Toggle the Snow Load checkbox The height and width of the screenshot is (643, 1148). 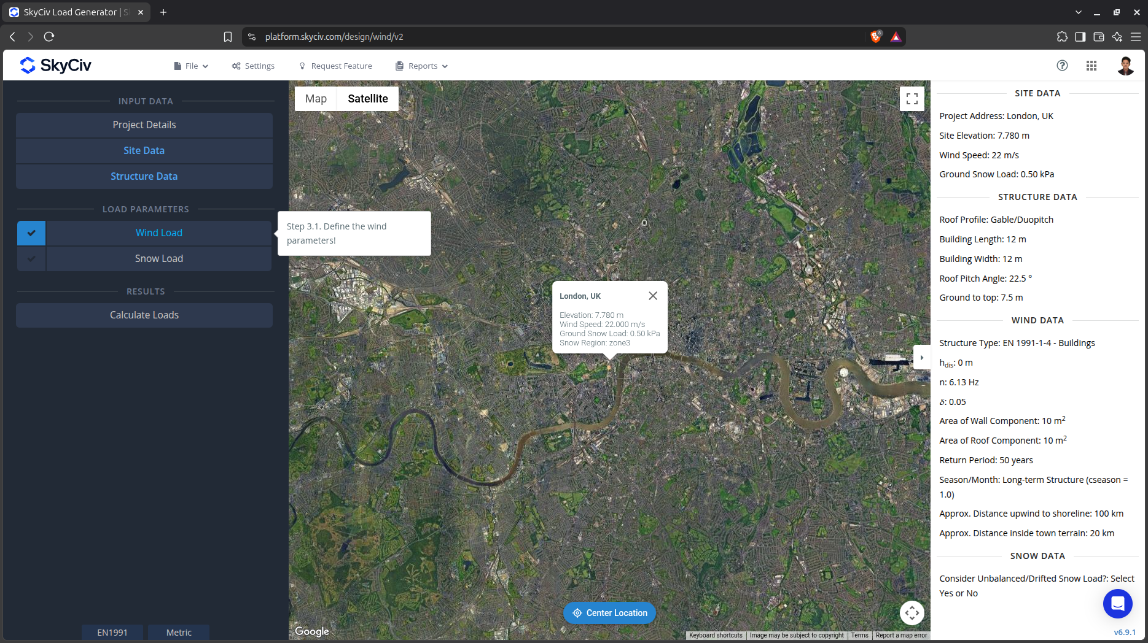click(31, 259)
